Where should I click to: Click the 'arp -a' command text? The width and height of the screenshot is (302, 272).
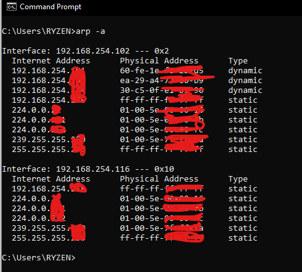point(90,31)
